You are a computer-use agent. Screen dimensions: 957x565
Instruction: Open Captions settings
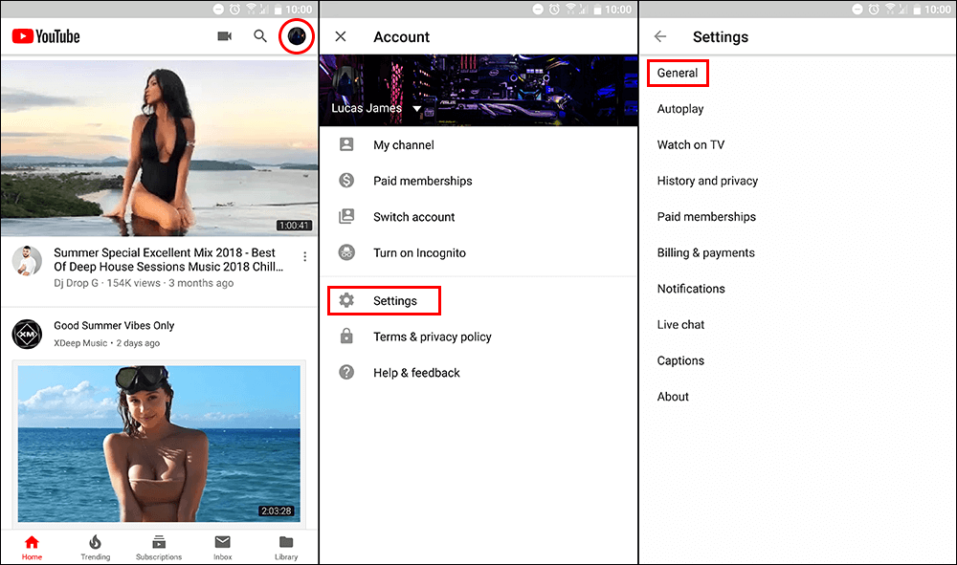coord(680,360)
